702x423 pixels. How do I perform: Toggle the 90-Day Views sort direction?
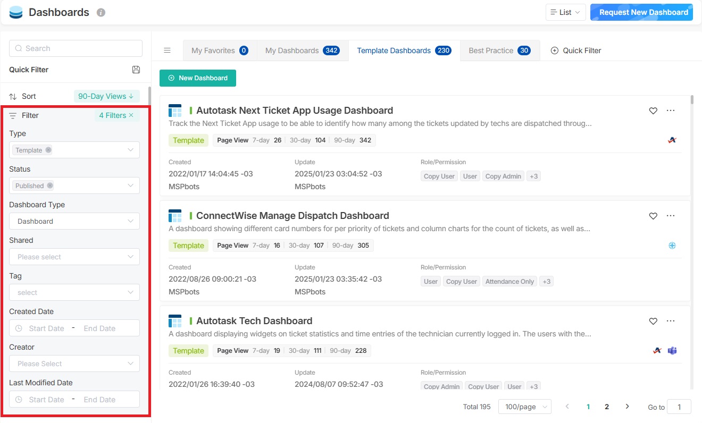pyautogui.click(x=106, y=96)
